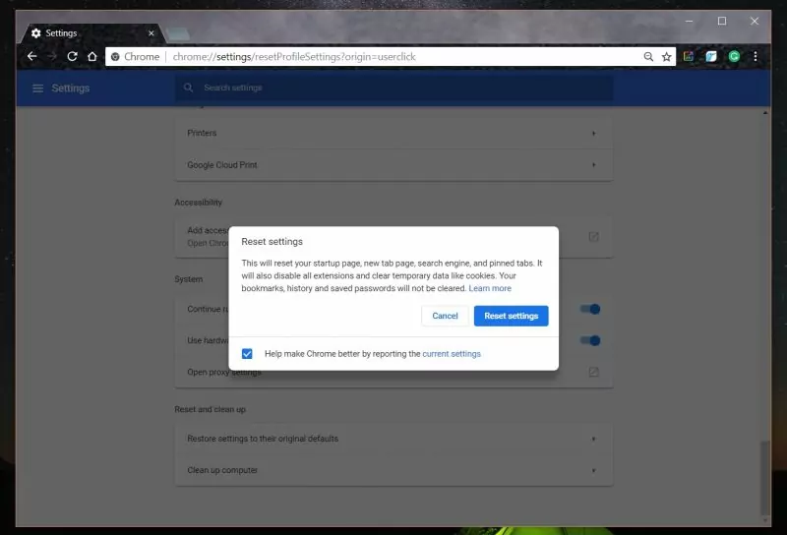Image resolution: width=787 pixels, height=535 pixels.
Task: Toggle Use hardware acceleration switch
Action: tap(590, 341)
